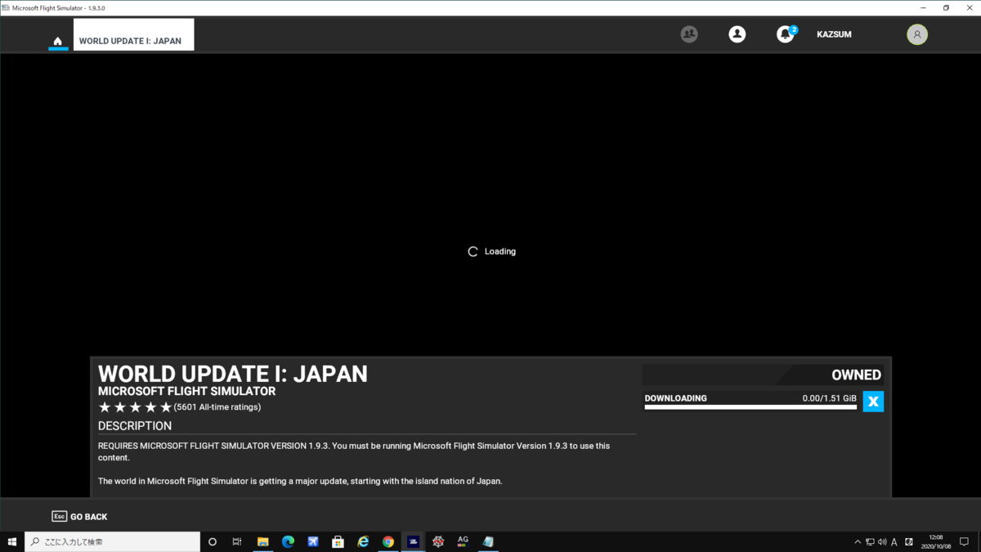Open the World Update I: Japan tab
The height and width of the screenshot is (552, 981).
click(x=134, y=35)
